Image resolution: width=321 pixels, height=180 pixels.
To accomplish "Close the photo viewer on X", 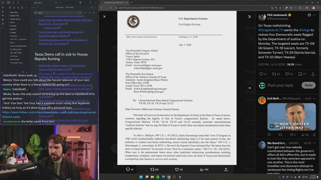I will tap(105, 16).
